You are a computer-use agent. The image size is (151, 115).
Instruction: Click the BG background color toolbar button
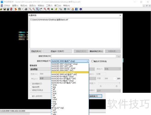[x=69, y=9]
